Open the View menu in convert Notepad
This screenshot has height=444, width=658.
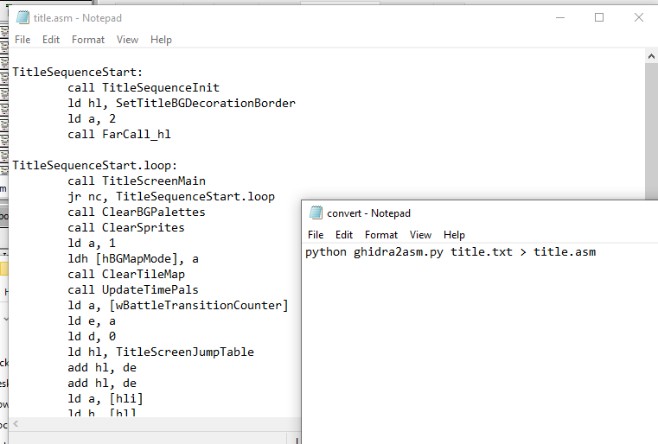tap(420, 235)
